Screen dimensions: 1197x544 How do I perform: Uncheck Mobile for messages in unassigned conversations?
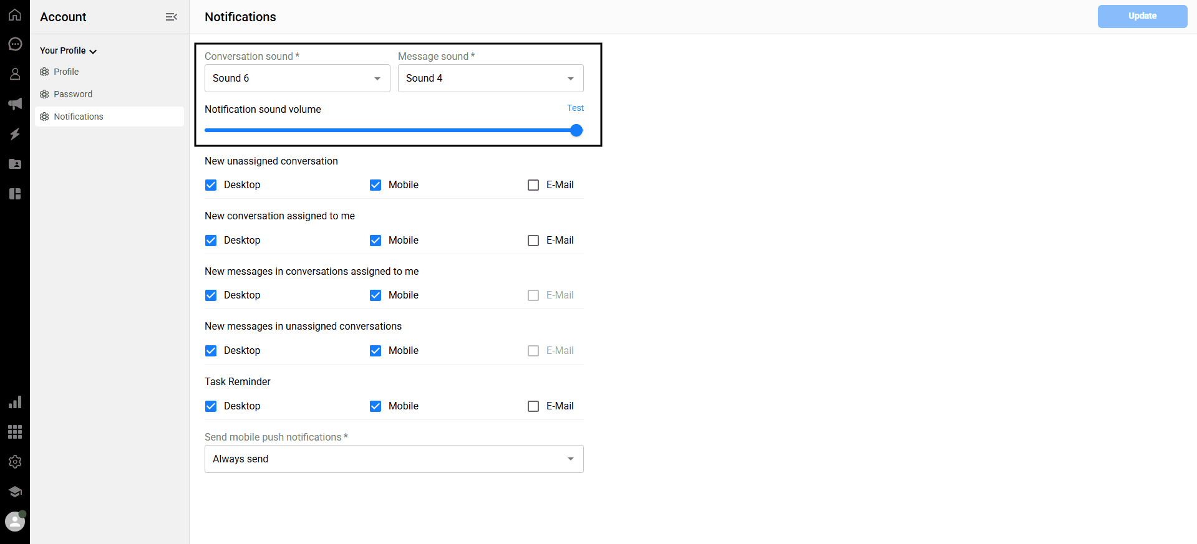click(x=376, y=351)
